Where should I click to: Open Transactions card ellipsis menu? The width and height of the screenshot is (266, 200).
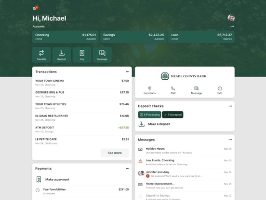(127, 72)
